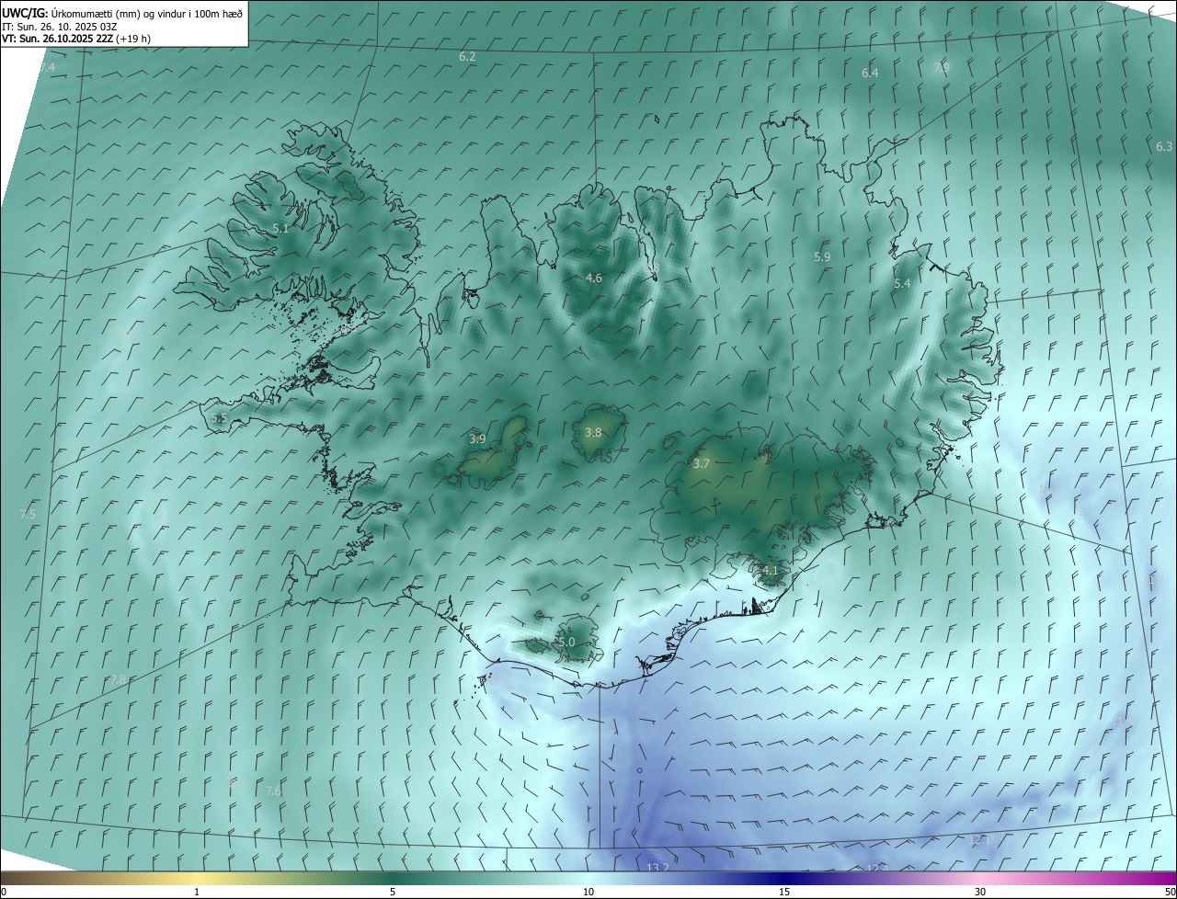
Task: Click the 30 tick label on the color scale
Action: tap(980, 892)
